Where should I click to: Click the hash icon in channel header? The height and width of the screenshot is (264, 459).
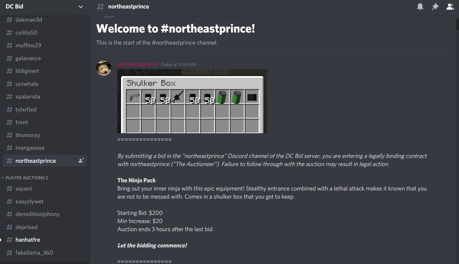[100, 7]
